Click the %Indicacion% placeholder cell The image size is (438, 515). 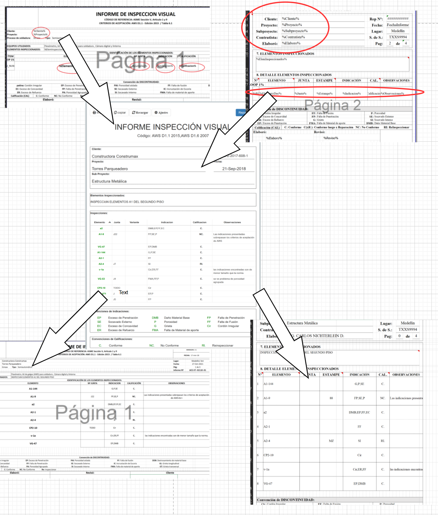click(352, 94)
